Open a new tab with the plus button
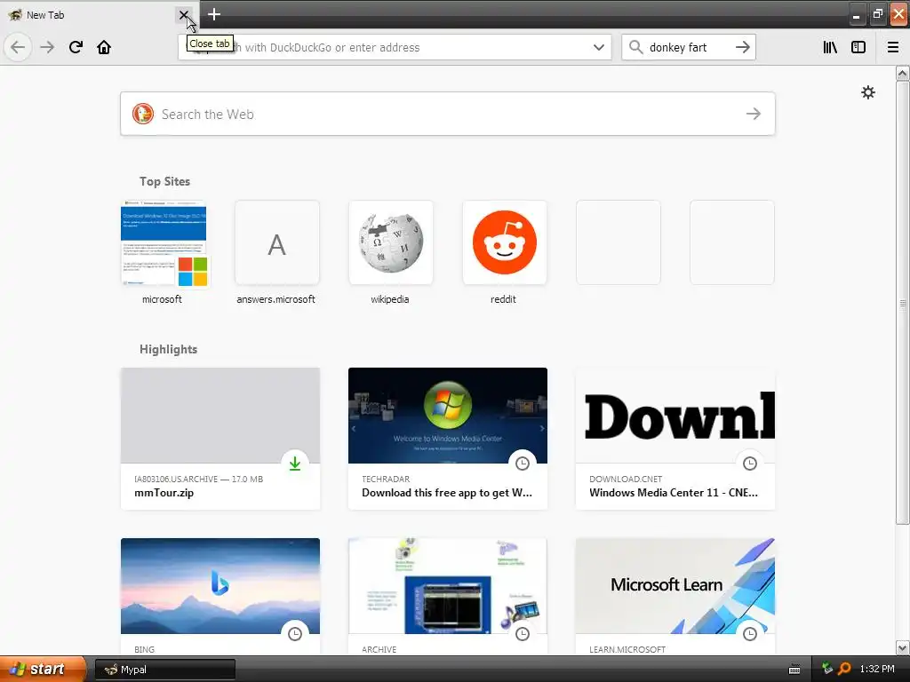910x682 pixels. [x=213, y=14]
